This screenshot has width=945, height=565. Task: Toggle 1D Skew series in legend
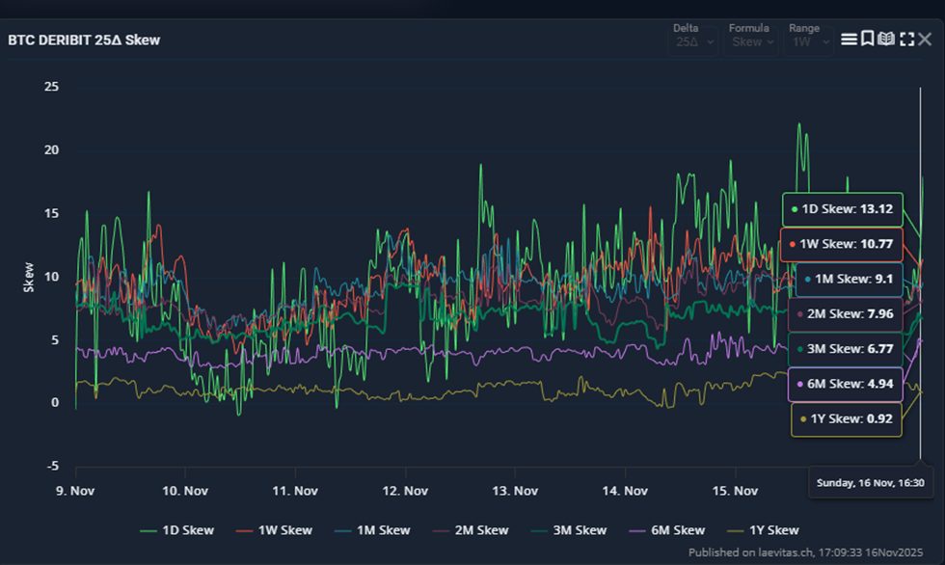point(177,529)
